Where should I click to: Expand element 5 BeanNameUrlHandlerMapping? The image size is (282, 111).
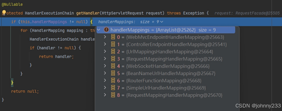[105, 73]
